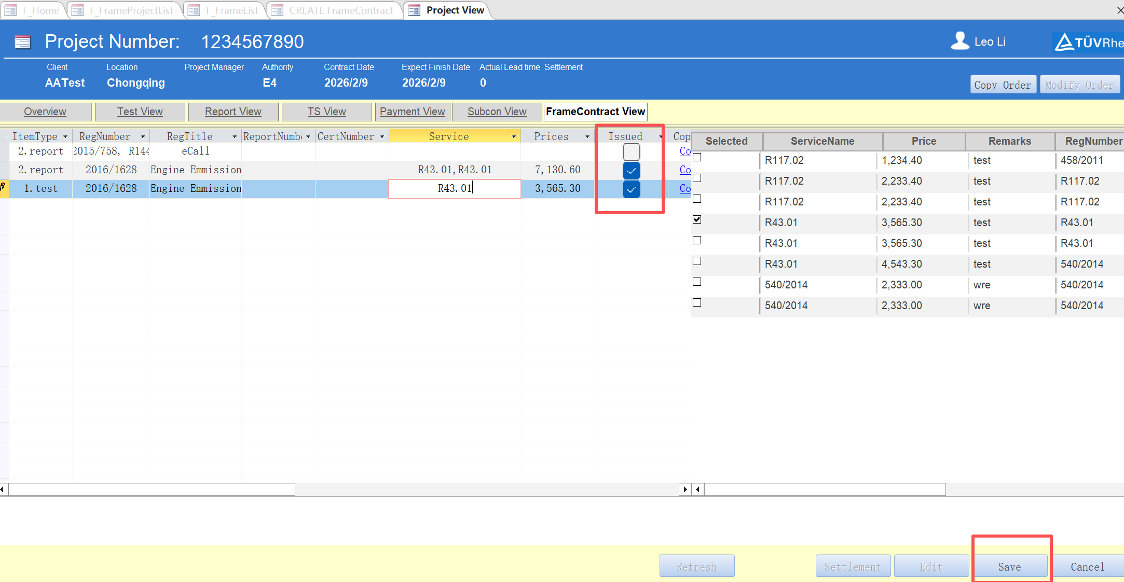Click the F_FrameProjectList tab icon
The image size is (1124, 582).
77,10
